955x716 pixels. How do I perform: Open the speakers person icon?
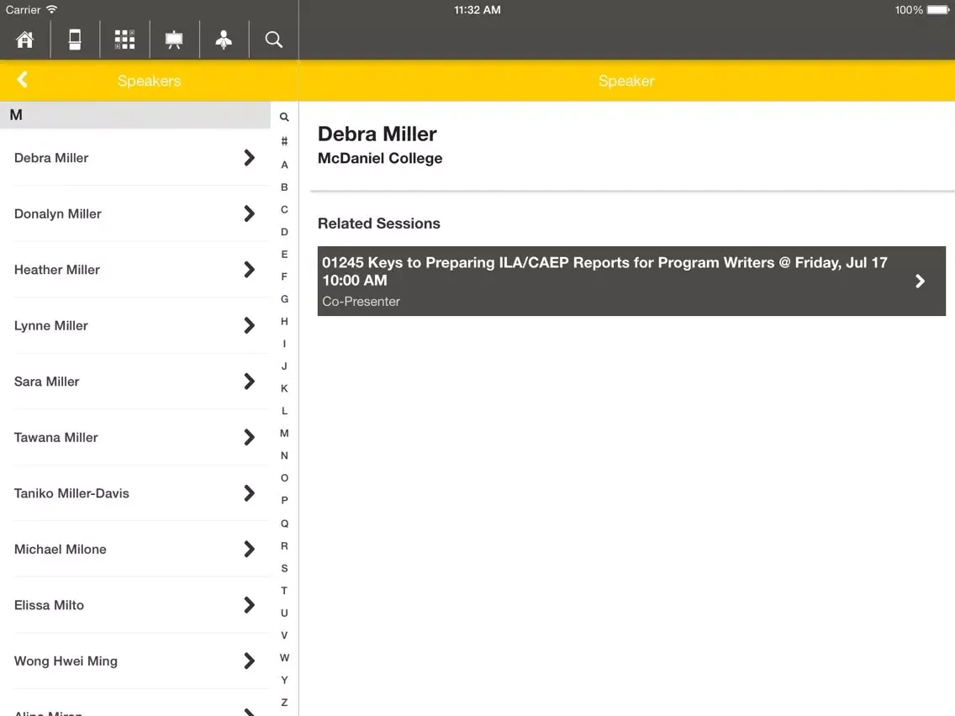(224, 39)
